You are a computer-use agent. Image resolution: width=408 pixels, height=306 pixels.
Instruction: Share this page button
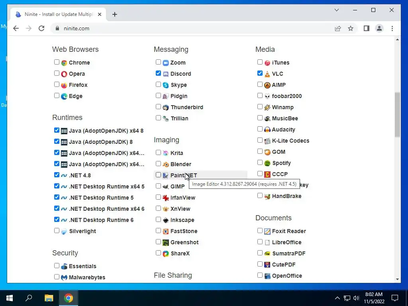(x=338, y=28)
